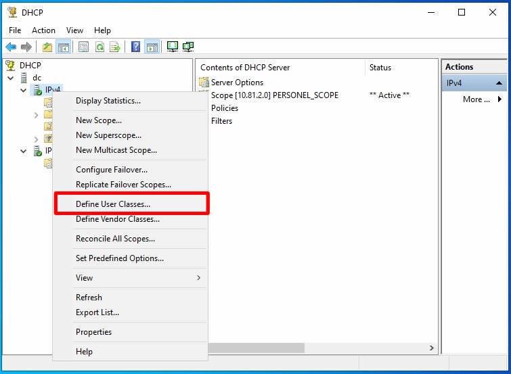
Task: Choose New Multicast Scope... menu entry
Action: (131, 150)
